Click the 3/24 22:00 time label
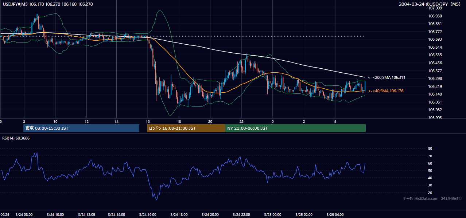This screenshot has width=466, height=218. [241, 215]
